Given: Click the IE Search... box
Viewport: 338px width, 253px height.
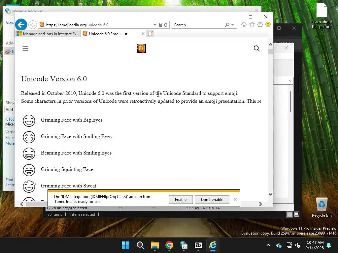Looking at the screenshot, I should pyautogui.click(x=198, y=25).
